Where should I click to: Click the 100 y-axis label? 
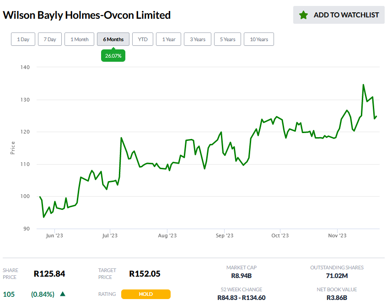pyautogui.click(x=25, y=196)
